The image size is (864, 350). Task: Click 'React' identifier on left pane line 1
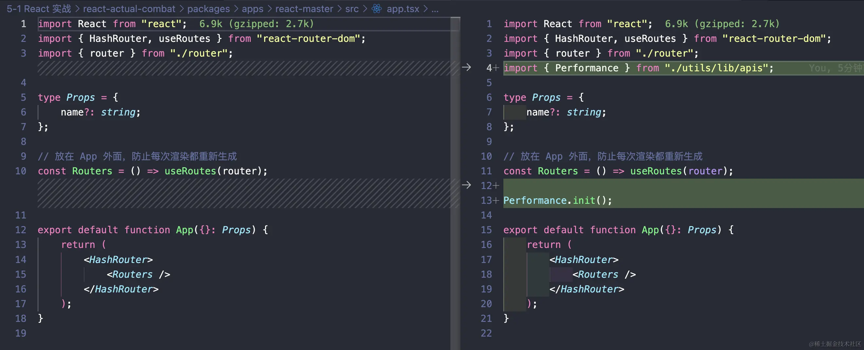click(x=92, y=24)
